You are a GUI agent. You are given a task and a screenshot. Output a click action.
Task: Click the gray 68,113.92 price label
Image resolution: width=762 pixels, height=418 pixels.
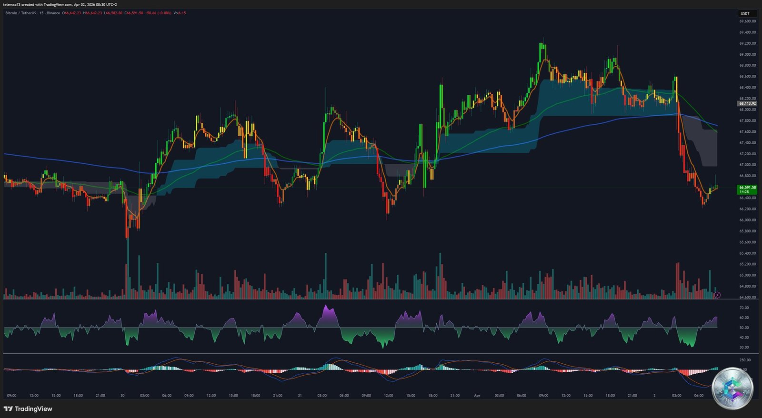747,103
